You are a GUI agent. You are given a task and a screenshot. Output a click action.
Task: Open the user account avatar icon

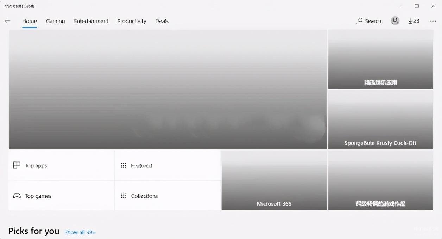[395, 21]
